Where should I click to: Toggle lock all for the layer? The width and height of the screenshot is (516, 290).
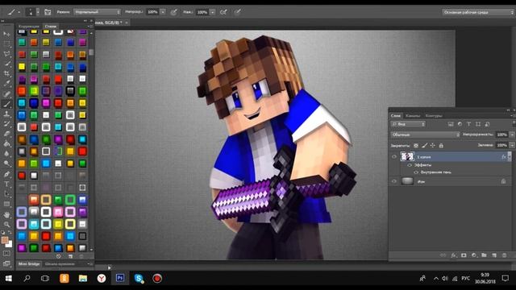coord(441,145)
